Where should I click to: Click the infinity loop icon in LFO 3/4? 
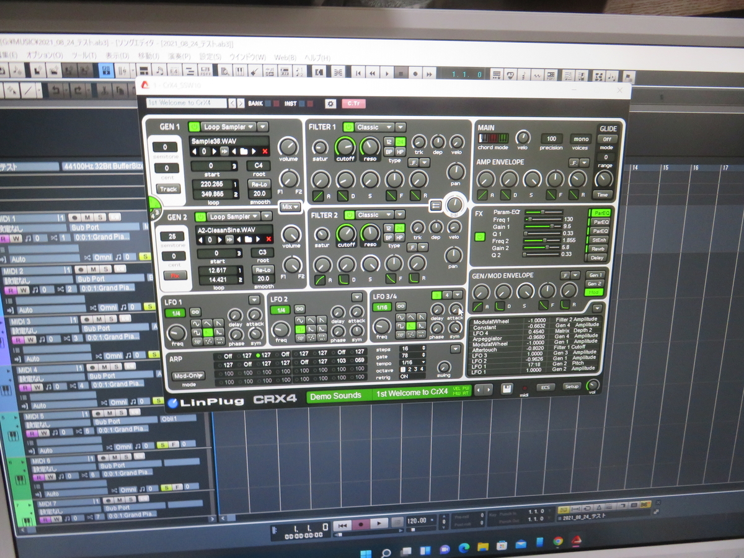coord(401,306)
